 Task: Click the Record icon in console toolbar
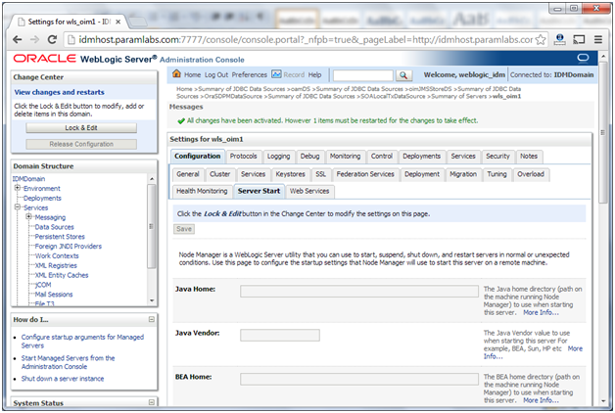click(276, 74)
